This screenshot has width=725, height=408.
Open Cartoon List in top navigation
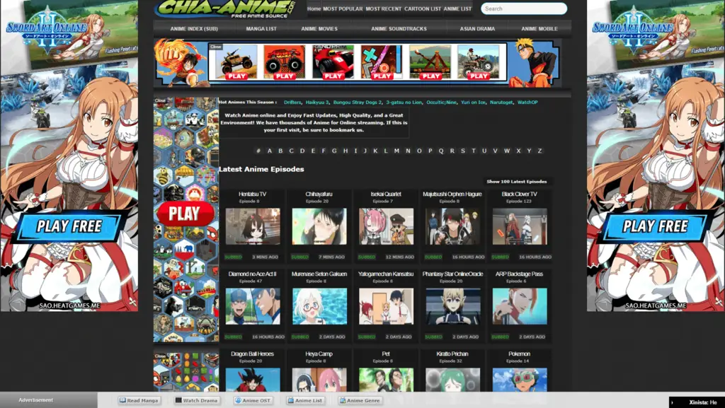423,8
